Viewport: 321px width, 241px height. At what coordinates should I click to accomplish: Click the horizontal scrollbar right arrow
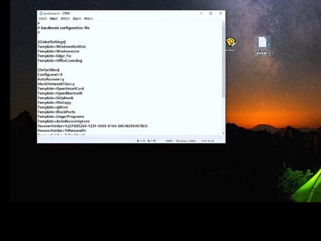(220, 137)
